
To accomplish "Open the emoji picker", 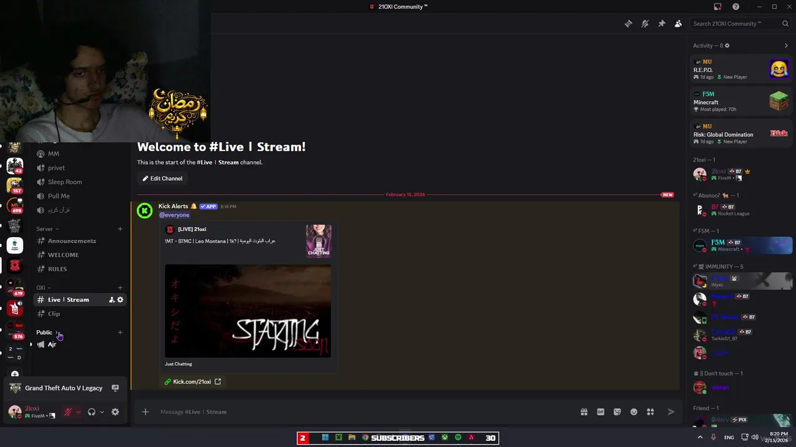I will (x=634, y=412).
